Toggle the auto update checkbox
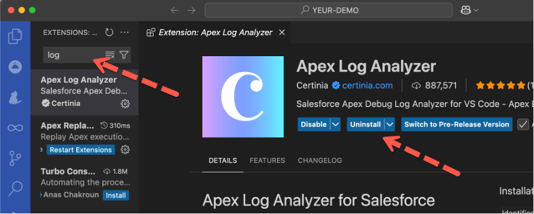 pos(523,125)
